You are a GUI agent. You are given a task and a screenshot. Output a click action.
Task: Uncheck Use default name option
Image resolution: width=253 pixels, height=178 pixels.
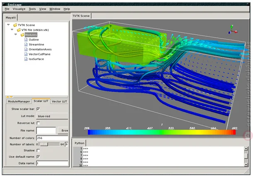pyautogui.click(x=38, y=156)
